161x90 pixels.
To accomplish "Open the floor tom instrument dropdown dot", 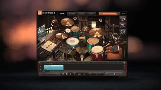I will click(x=93, y=45).
